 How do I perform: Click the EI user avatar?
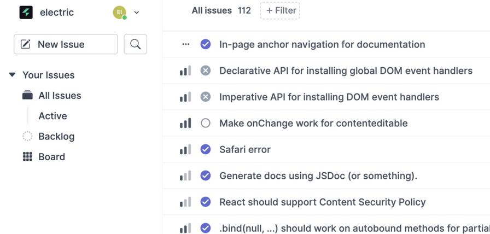tap(119, 12)
